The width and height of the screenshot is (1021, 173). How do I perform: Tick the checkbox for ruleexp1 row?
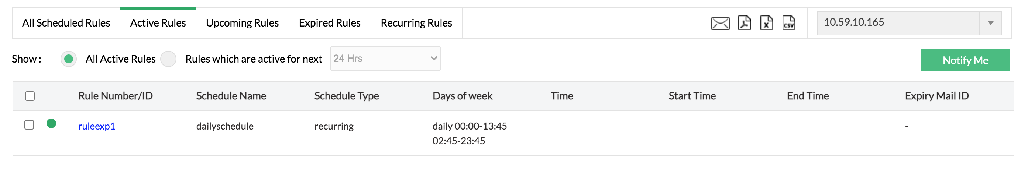coord(29,125)
